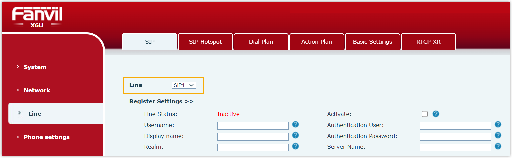The height and width of the screenshot is (158, 512).
Task: Collapse the Register Settings >> section
Action: coord(161,101)
